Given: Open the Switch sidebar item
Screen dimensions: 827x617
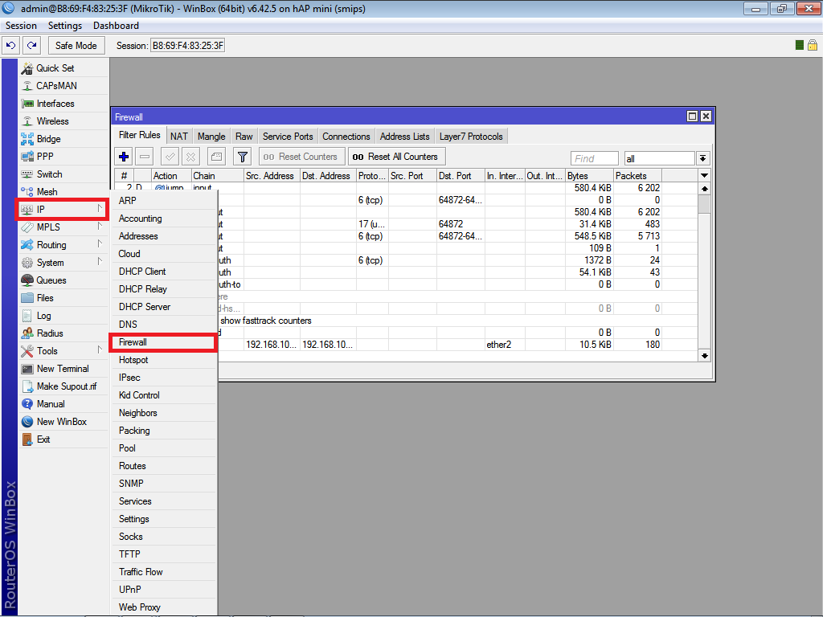Looking at the screenshot, I should (x=63, y=174).
